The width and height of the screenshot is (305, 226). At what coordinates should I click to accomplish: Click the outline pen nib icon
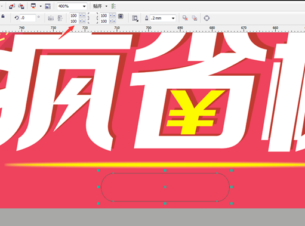(x=146, y=18)
